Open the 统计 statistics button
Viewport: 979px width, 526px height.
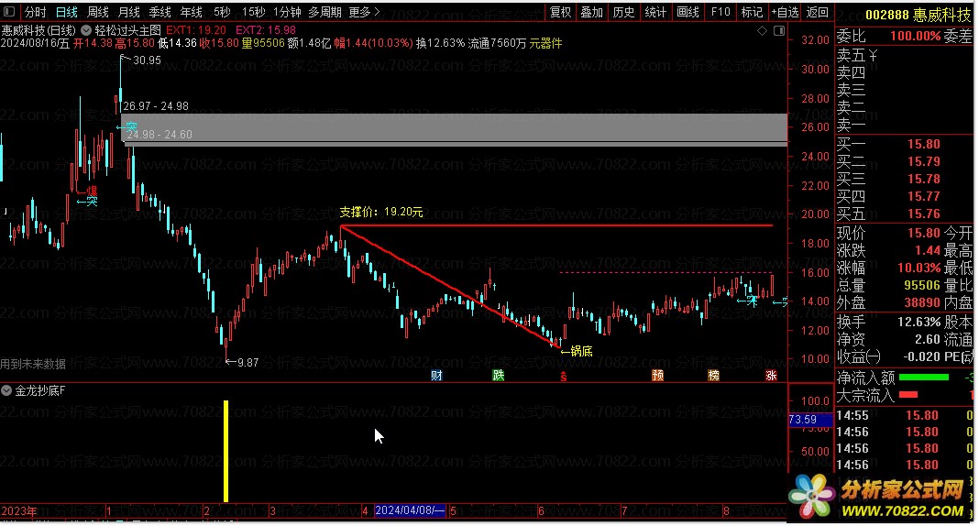(655, 12)
